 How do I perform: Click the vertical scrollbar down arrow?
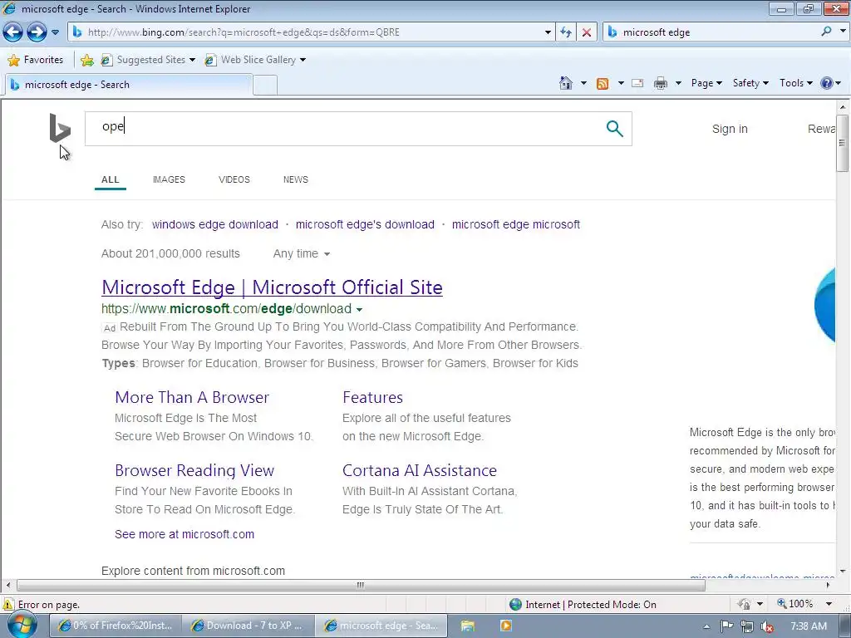[x=843, y=572]
